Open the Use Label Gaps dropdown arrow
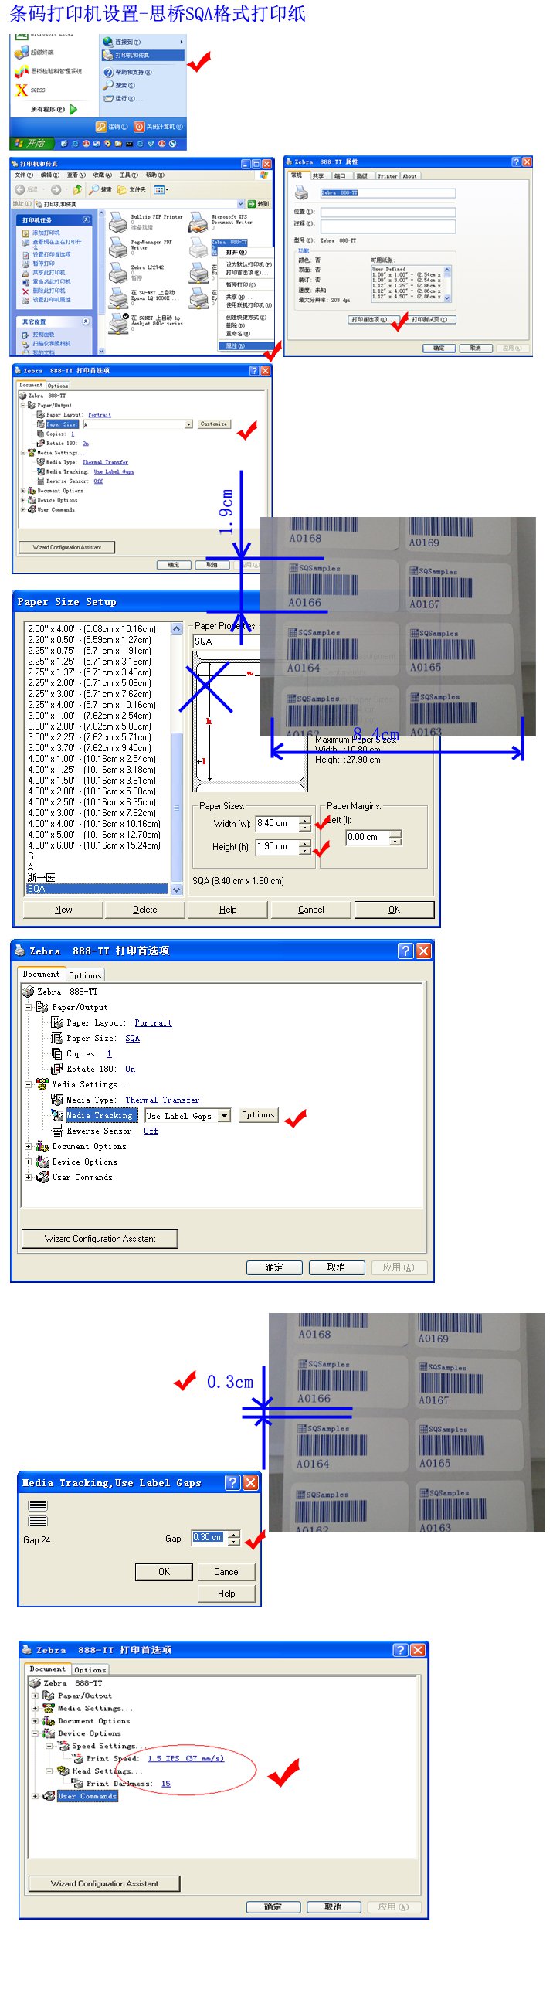Viewport: 553px width, 1990px height. (x=224, y=1115)
